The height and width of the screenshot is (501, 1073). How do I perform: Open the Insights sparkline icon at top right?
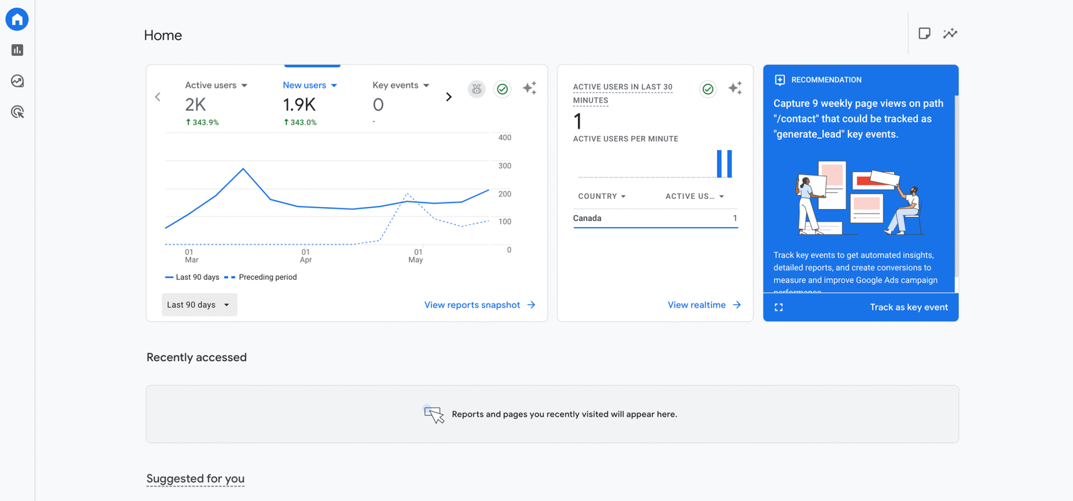click(950, 33)
